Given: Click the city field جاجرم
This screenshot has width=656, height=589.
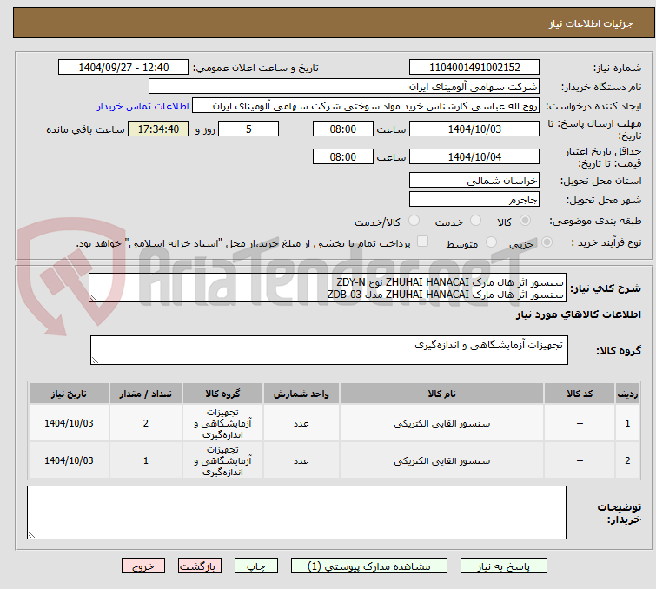Looking at the screenshot, I should 474,199.
